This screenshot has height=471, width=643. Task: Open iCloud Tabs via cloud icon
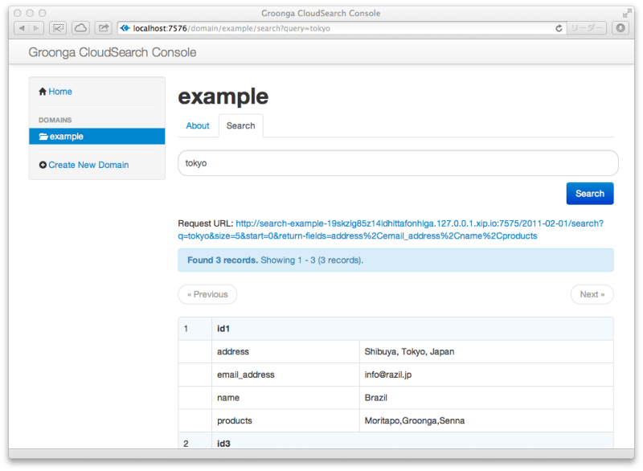(x=80, y=27)
